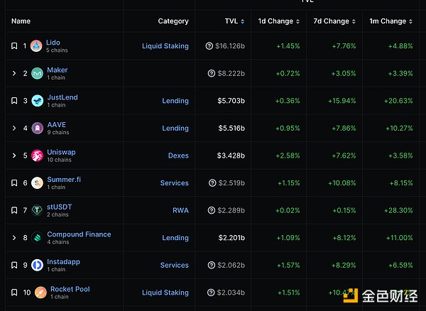Image resolution: width=426 pixels, height=311 pixels.
Task: Click the Lido protocol logo icon
Action: click(x=37, y=46)
